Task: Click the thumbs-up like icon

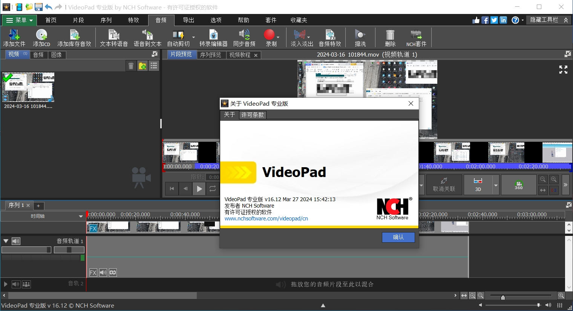Action: click(x=476, y=20)
